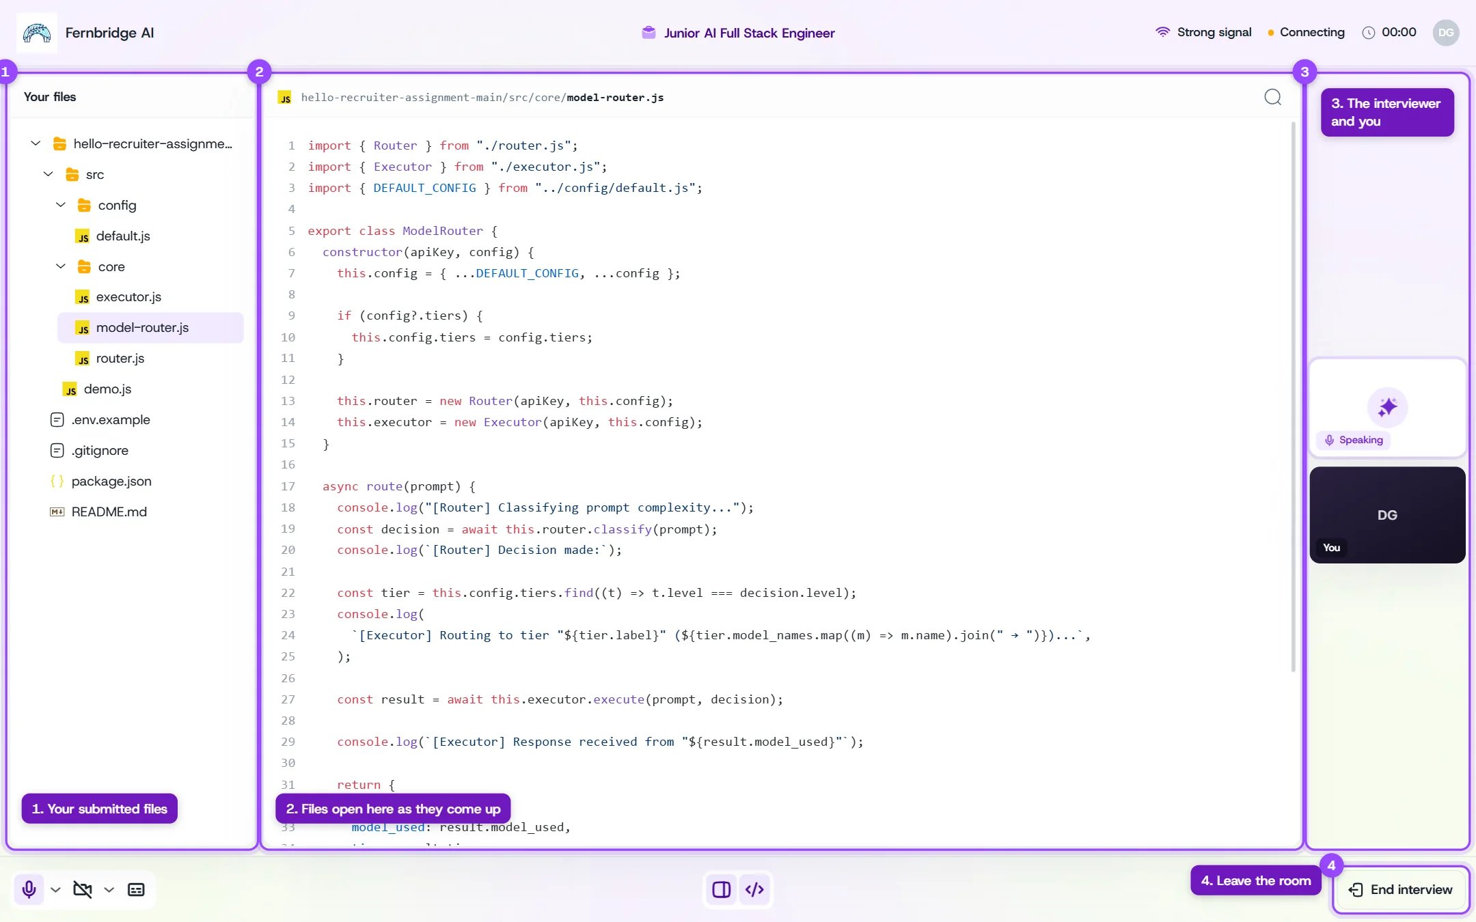
Task: Click End interview button
Action: pos(1401,889)
